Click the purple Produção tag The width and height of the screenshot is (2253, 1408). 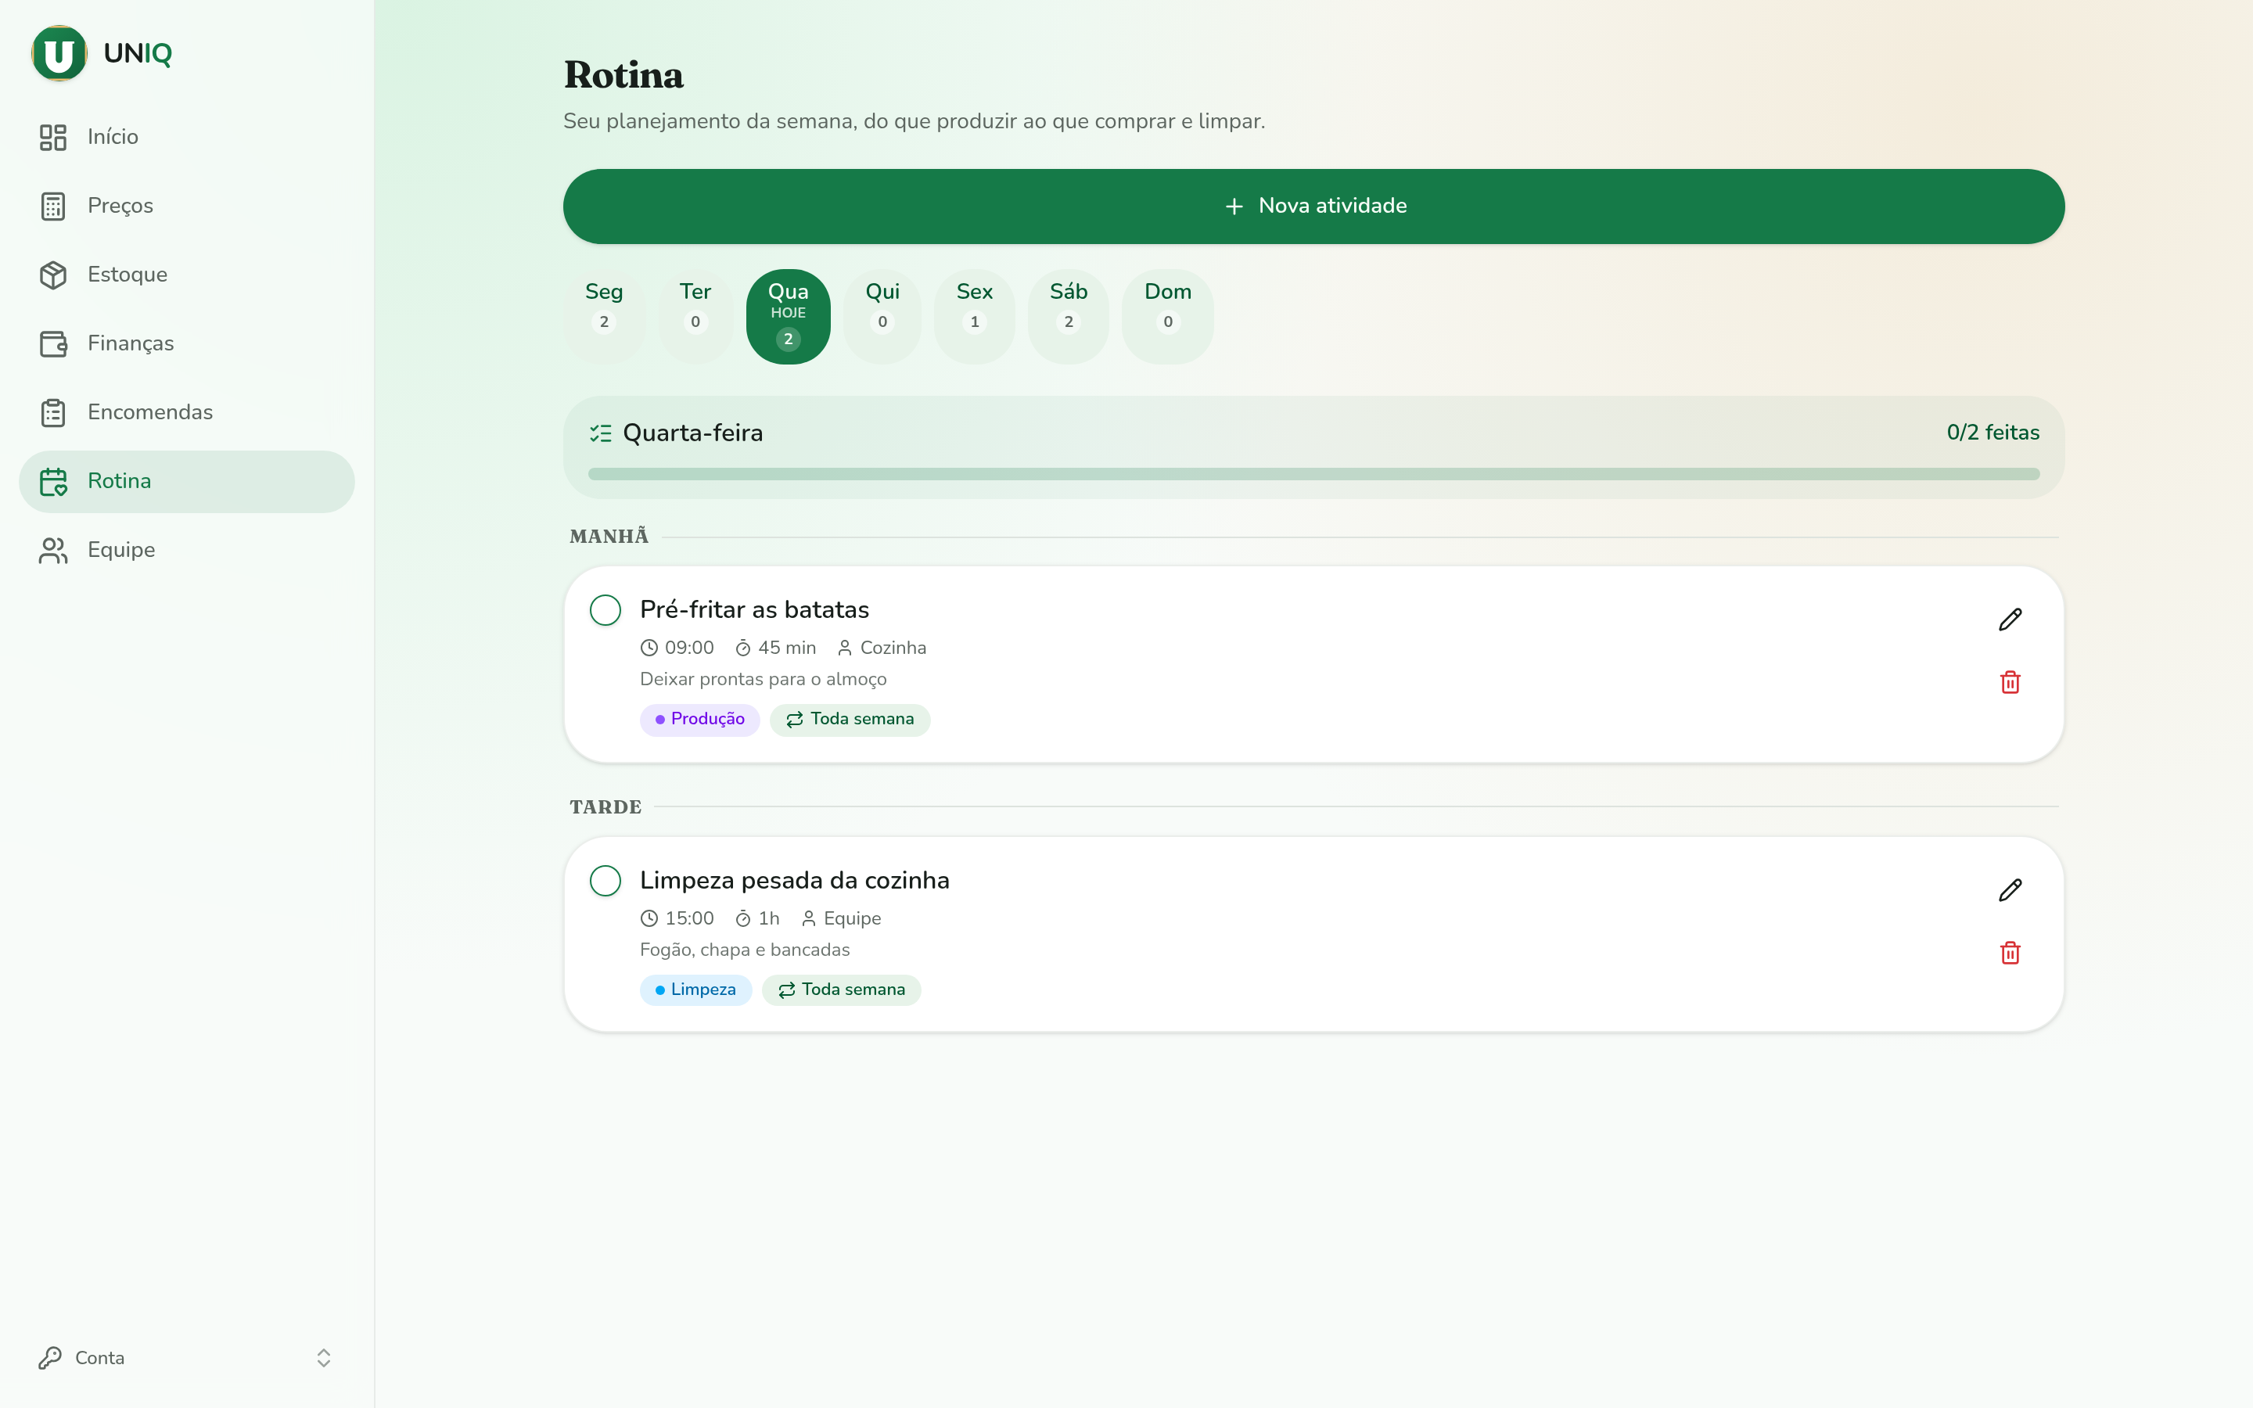[x=699, y=720]
